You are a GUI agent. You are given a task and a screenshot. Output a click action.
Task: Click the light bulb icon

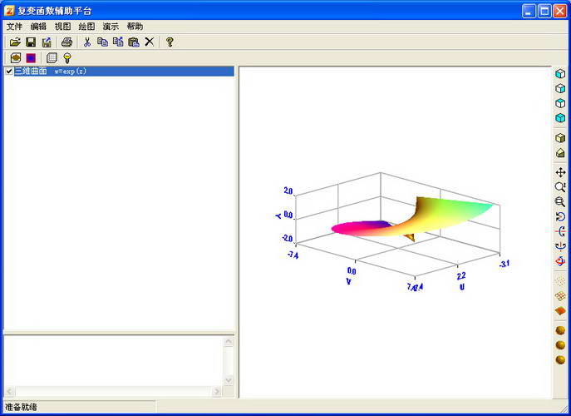coord(67,58)
